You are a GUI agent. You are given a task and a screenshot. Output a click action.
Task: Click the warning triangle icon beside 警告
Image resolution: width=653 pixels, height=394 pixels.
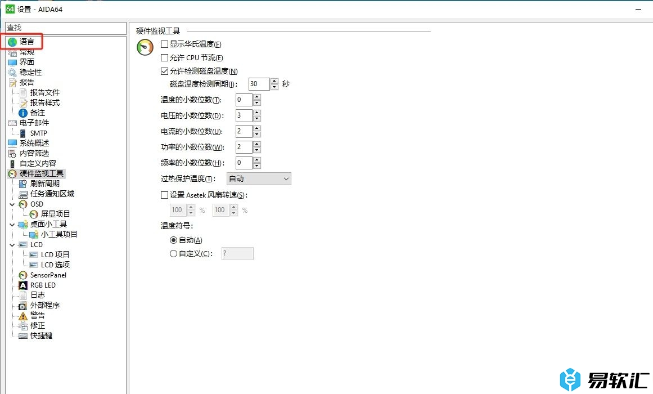pos(23,316)
